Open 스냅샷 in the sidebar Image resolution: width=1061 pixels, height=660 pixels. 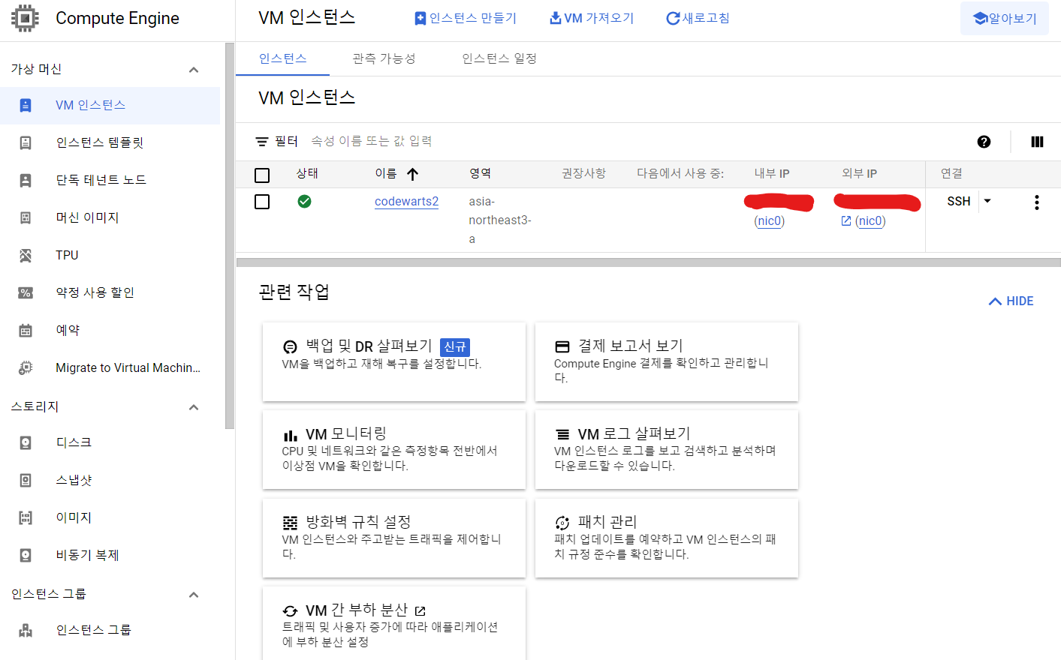(110, 480)
